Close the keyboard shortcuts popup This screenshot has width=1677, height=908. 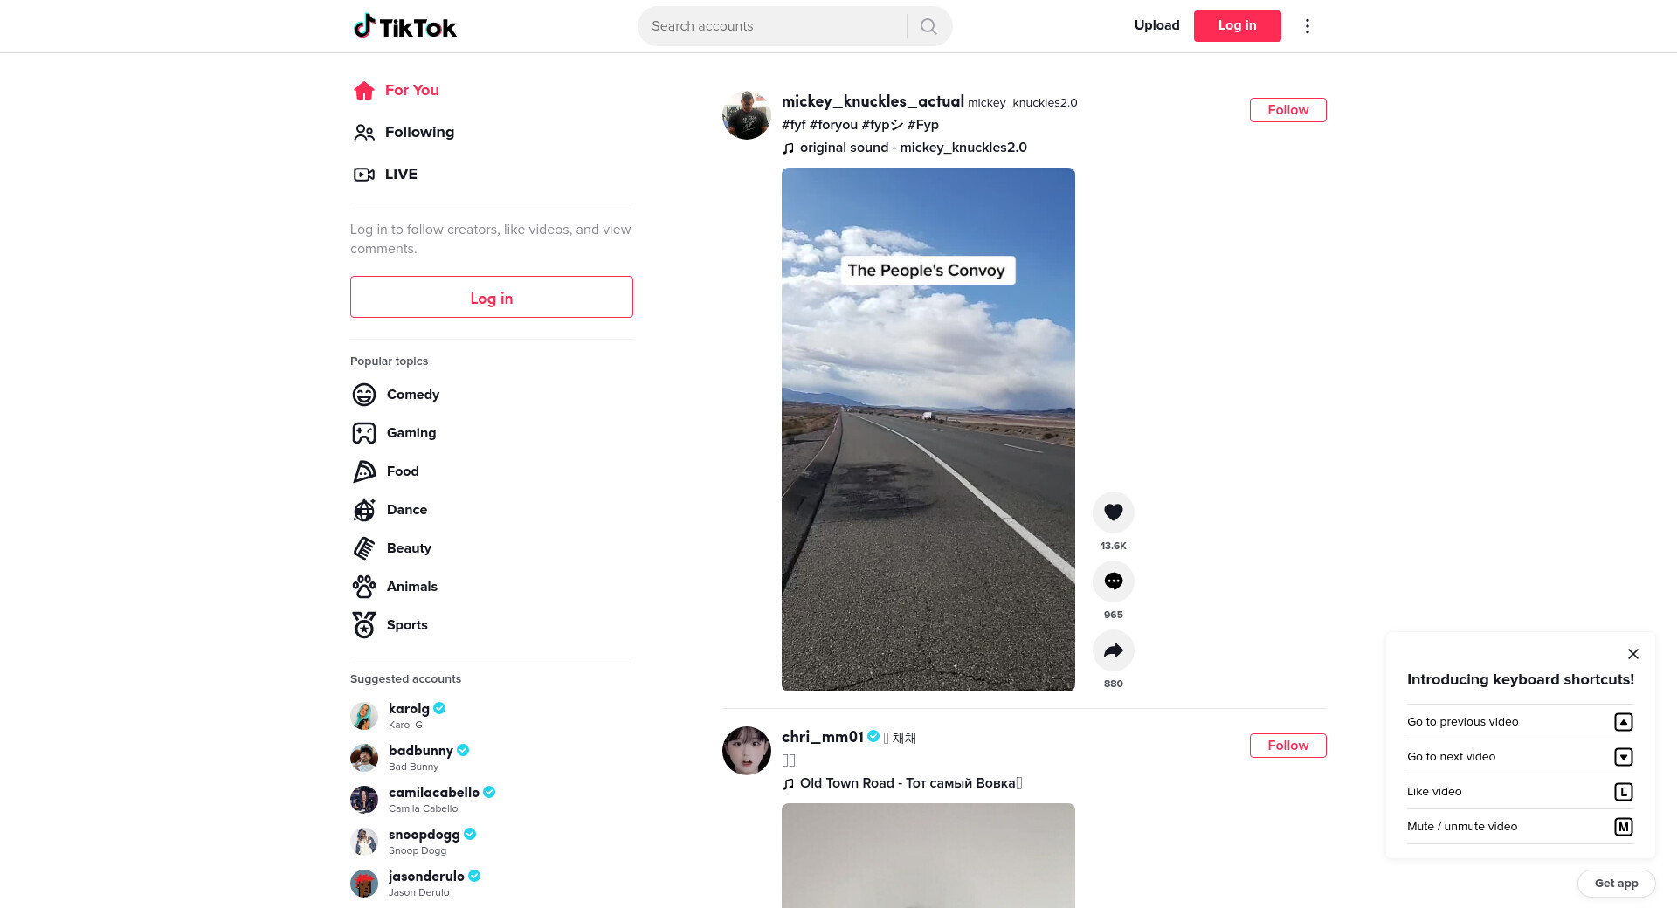(x=1632, y=654)
